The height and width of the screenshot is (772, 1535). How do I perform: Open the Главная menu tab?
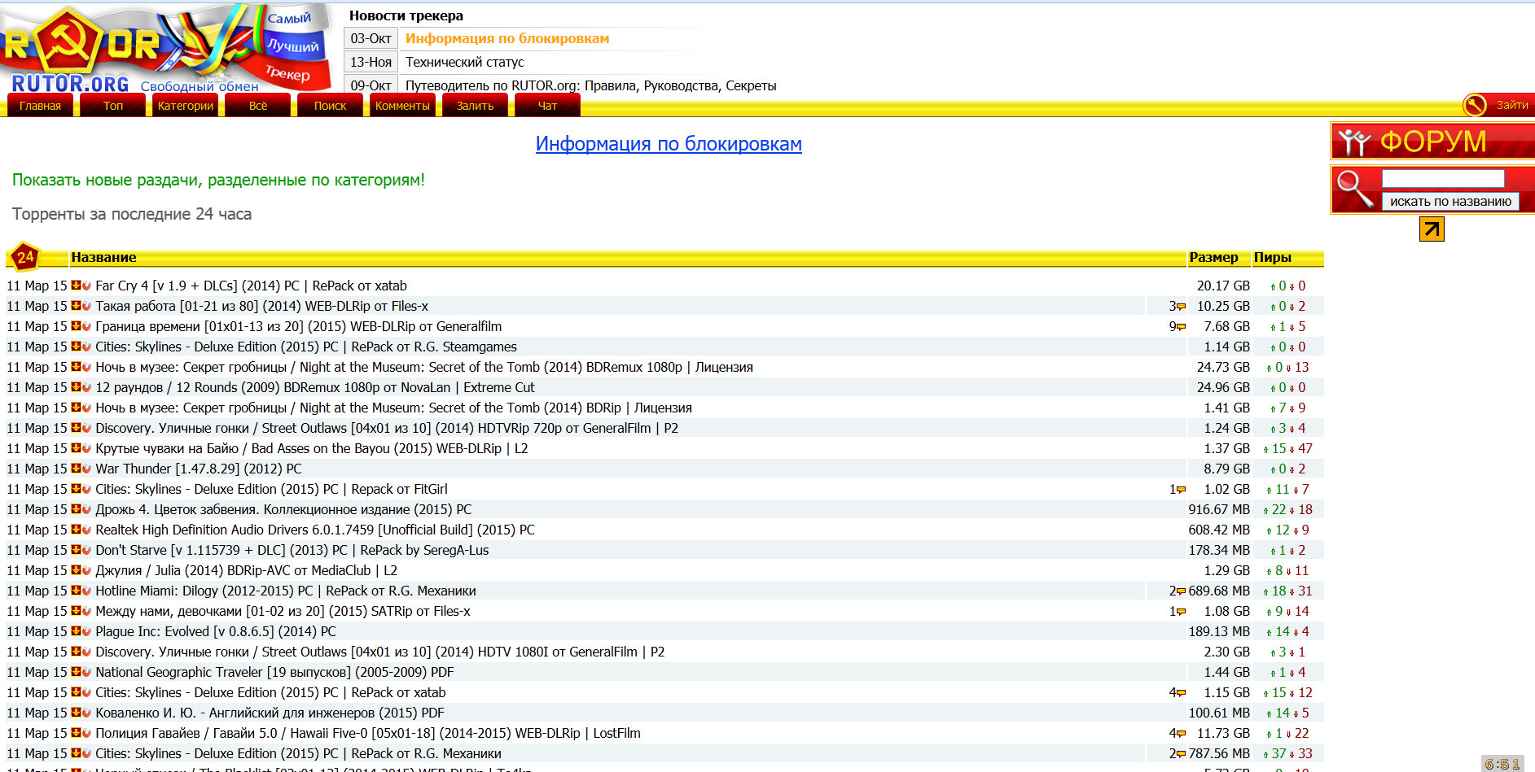coord(40,106)
